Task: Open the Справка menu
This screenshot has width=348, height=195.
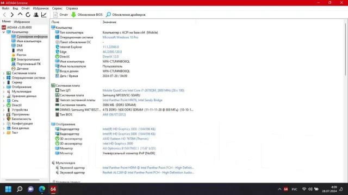Action: (72, 8)
